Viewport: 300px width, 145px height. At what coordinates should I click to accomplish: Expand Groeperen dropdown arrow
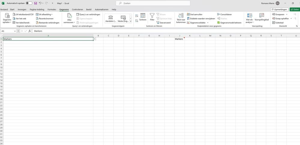tap(286, 14)
